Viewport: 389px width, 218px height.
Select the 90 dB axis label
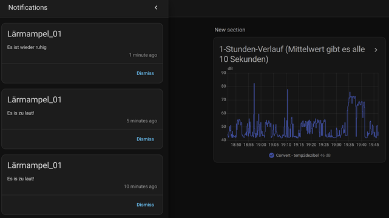[x=223, y=73]
